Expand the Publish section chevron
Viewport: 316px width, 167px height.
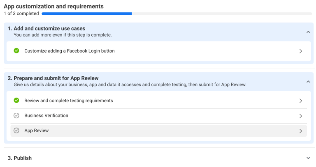tap(308, 158)
